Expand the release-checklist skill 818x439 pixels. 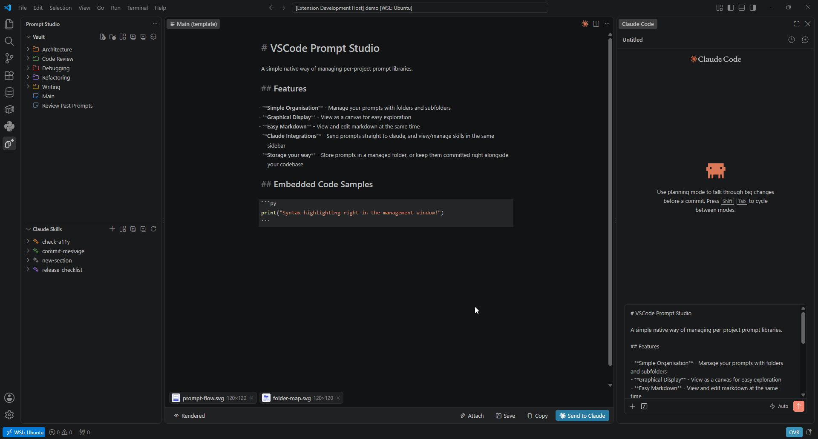[x=28, y=270]
